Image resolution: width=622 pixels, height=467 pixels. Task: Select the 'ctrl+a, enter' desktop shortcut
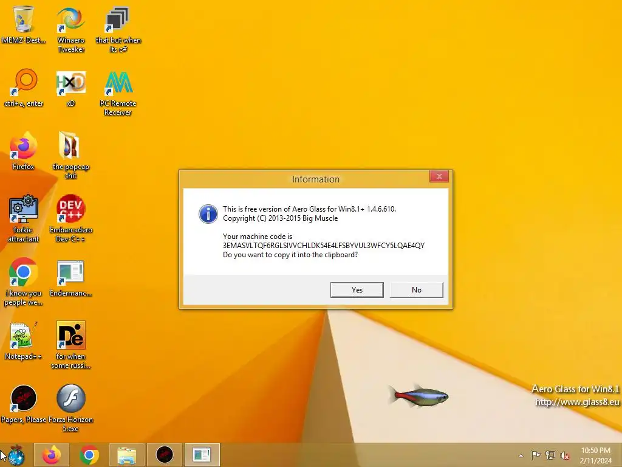(x=24, y=88)
